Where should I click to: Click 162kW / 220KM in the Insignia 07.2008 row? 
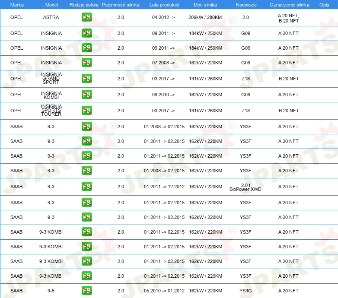[x=205, y=63]
